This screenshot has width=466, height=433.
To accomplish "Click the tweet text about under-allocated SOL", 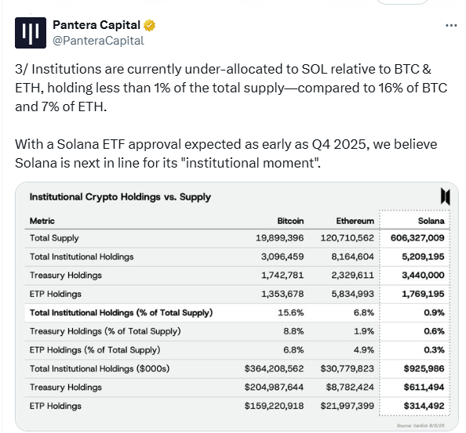I will coord(231,88).
